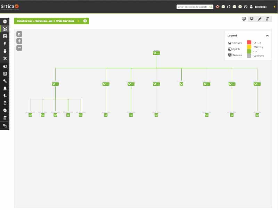Open the crossed hammer and wrench Tools icon
This screenshot has width=278, height=210.
click(x=5, y=58)
